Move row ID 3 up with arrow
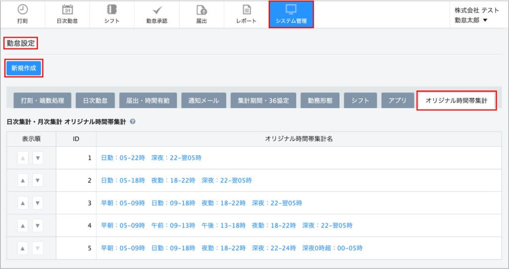509x269 pixels. 23,202
